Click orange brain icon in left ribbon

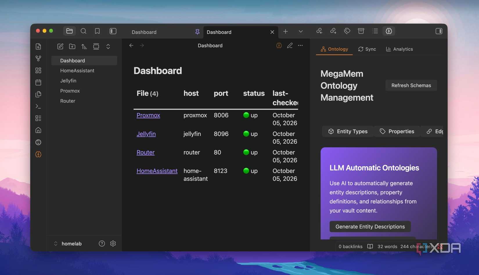38,154
